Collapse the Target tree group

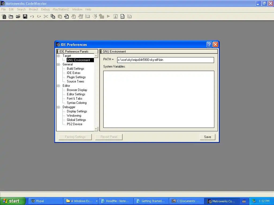(x=58, y=56)
